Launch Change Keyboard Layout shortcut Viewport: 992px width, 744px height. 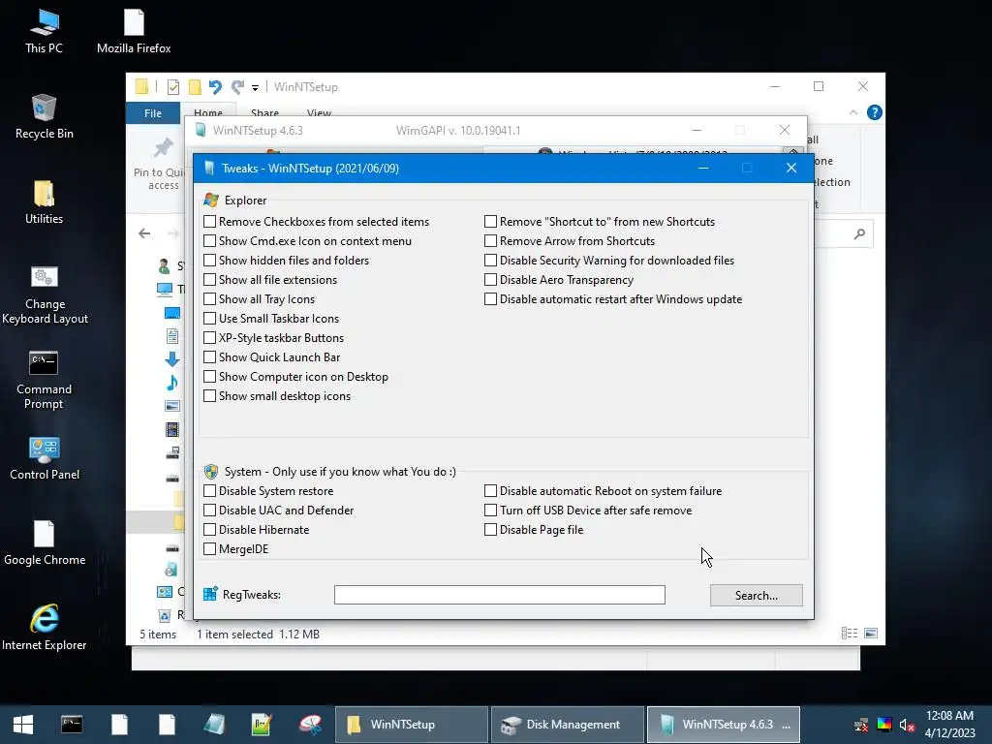45,295
